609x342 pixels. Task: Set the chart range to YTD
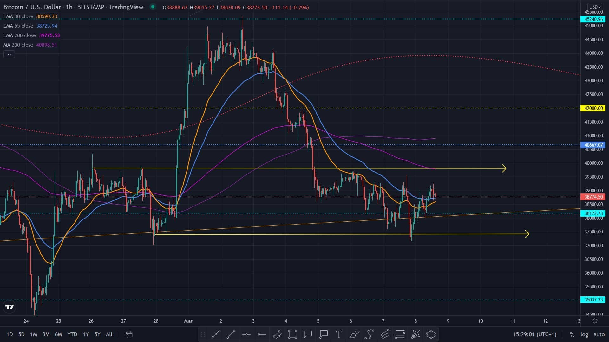tap(72, 334)
